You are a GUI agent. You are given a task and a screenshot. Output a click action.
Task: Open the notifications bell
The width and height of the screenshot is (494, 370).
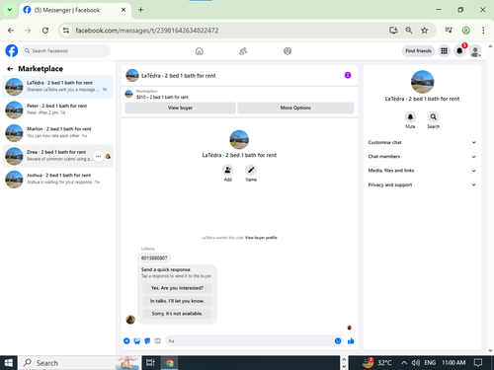click(x=459, y=51)
